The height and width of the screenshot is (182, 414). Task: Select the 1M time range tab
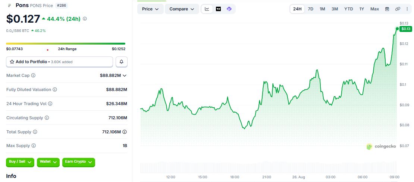pos(322,9)
